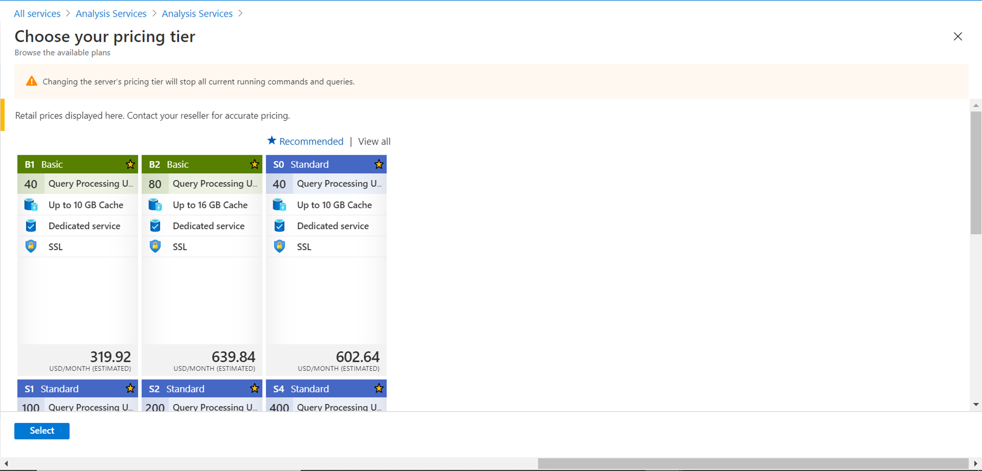Click 'Dedicated service' in B1 card
Image resolution: width=982 pixels, height=471 pixels.
click(84, 226)
